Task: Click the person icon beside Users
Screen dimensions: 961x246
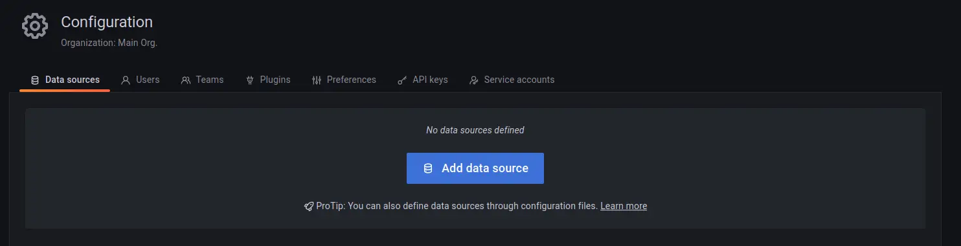Action: point(126,80)
